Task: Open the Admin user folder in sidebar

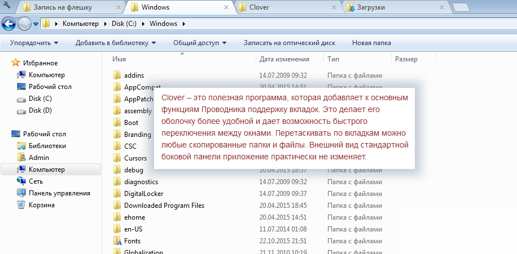Action: (x=39, y=158)
